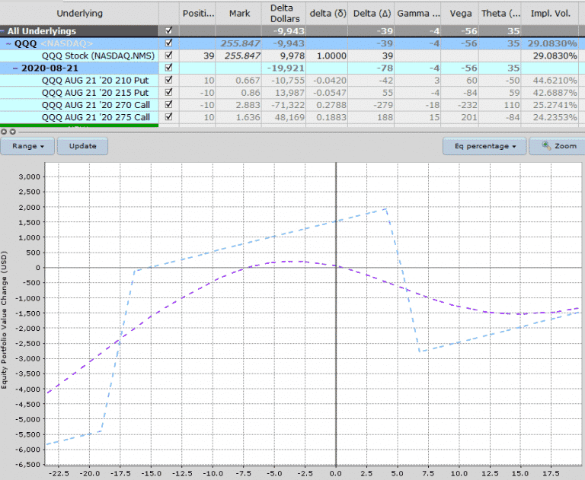
Task: Click the left splitter collapse dot
Action: click(4, 131)
